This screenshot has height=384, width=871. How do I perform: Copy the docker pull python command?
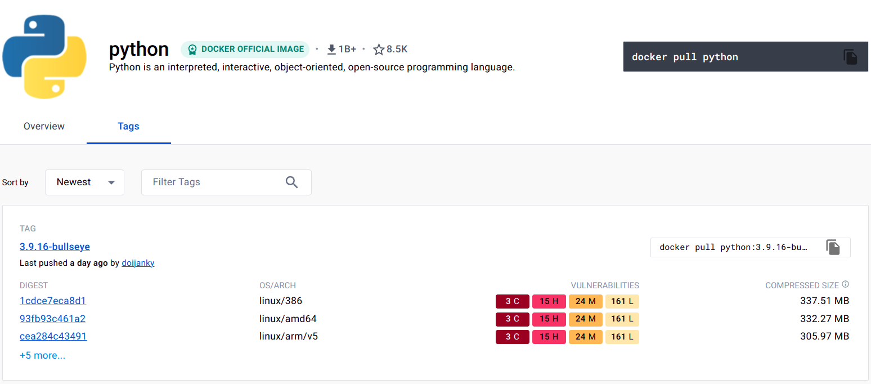pyautogui.click(x=850, y=57)
